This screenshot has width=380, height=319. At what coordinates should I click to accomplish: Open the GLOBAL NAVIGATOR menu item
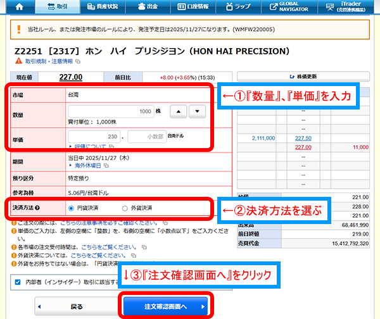tap(286, 8)
